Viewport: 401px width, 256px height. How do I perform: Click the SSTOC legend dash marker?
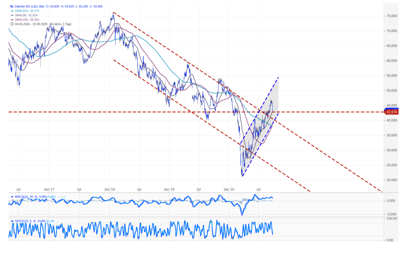[12, 221]
